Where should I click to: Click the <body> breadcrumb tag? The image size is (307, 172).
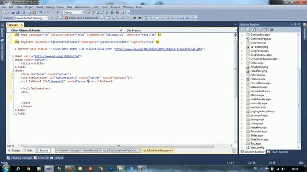[75, 150]
